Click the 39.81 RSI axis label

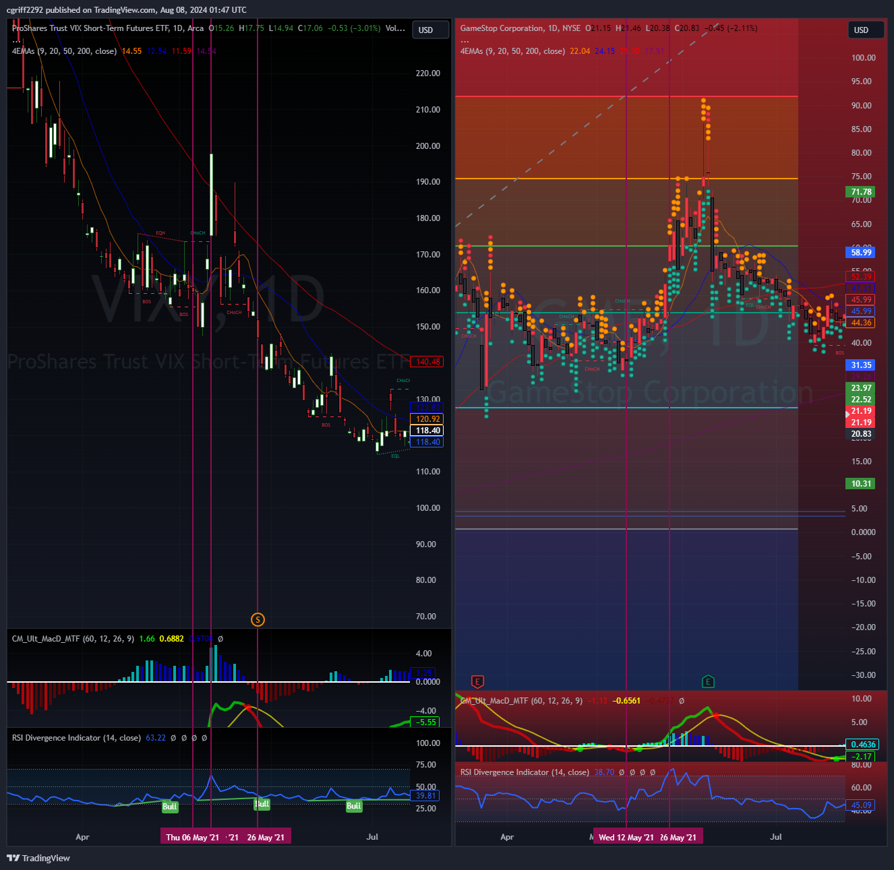(425, 796)
